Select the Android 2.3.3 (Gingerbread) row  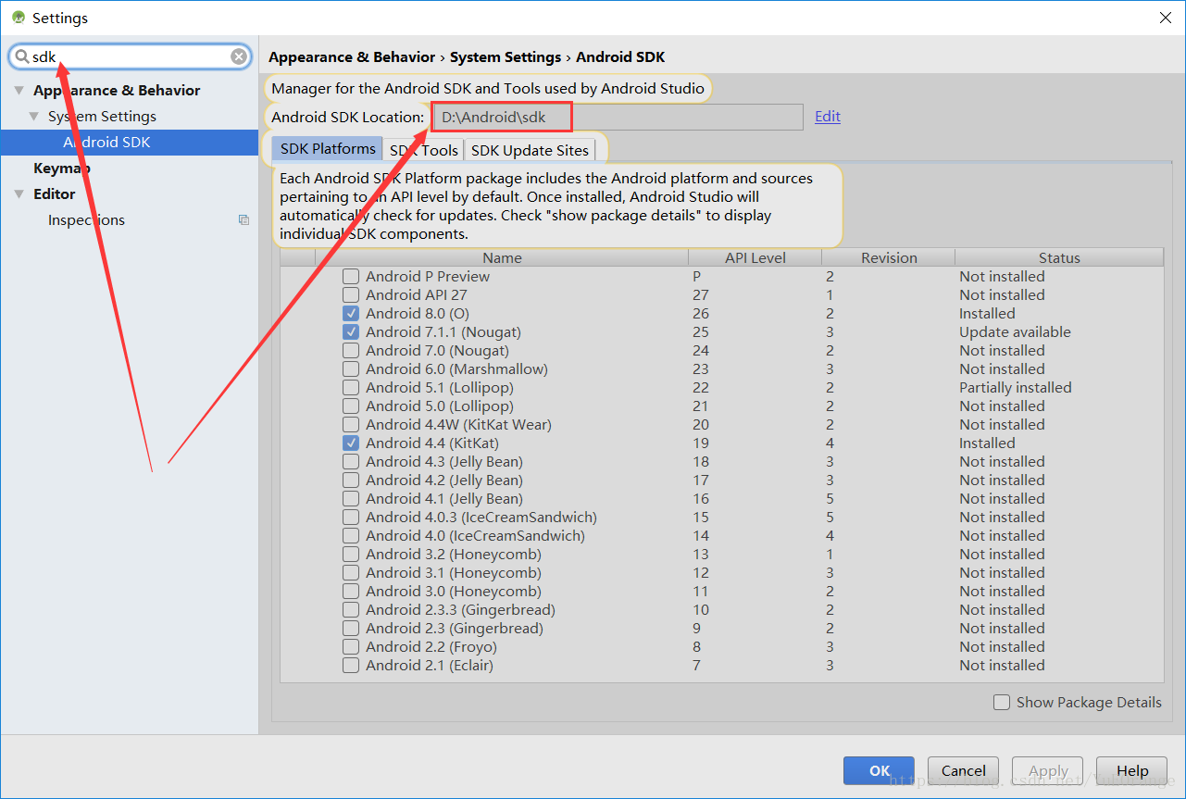(722, 609)
